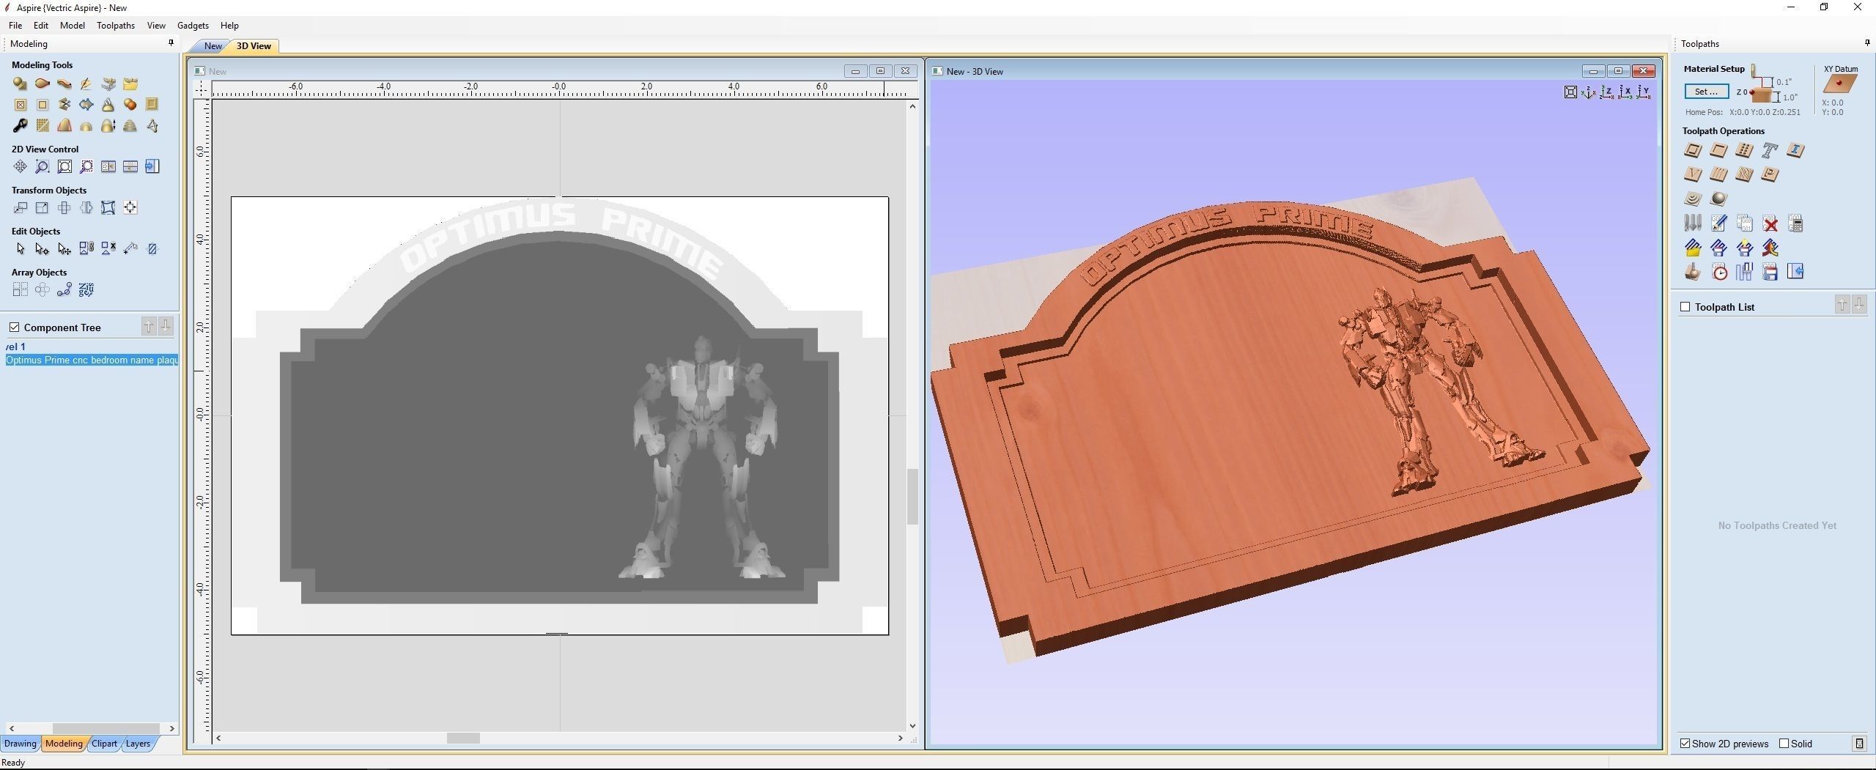Move component down in Component Tree
This screenshot has height=770, width=1876.
pyautogui.click(x=166, y=327)
